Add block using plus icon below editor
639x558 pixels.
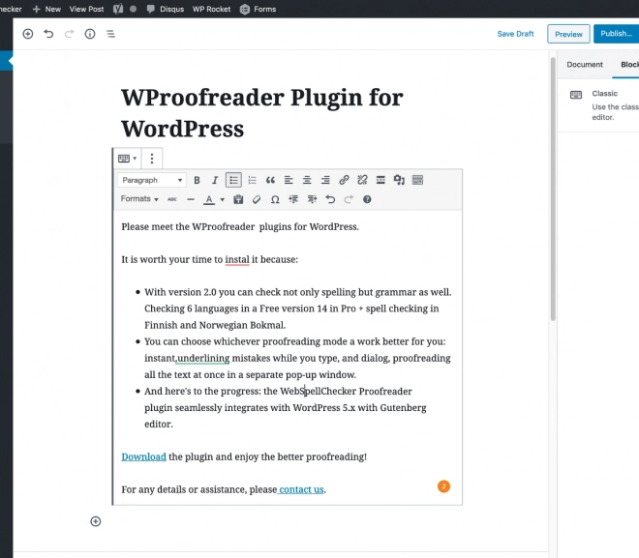tap(95, 521)
